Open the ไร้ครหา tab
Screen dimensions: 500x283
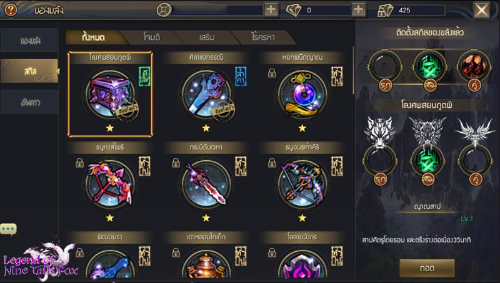[263, 37]
